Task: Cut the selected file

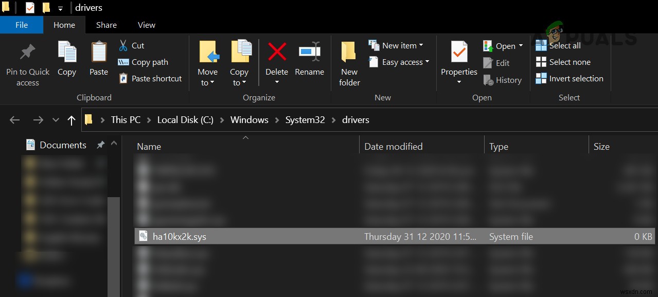Action: pos(131,45)
